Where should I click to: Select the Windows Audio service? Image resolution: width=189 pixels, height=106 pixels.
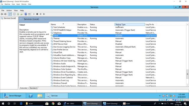[x=104, y=64]
